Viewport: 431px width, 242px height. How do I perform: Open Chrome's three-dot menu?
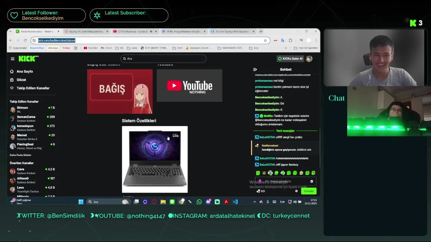[316, 40]
